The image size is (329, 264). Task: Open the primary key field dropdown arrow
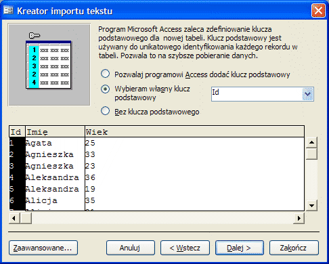[x=307, y=94]
